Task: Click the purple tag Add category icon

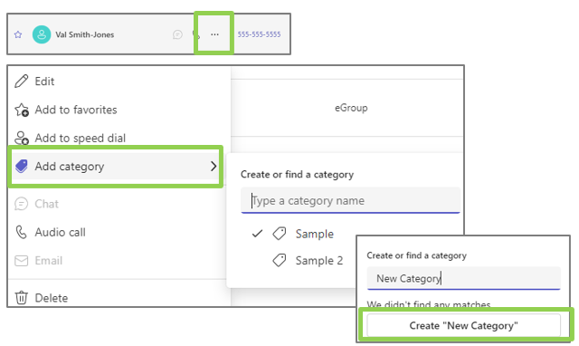Action: tap(22, 167)
